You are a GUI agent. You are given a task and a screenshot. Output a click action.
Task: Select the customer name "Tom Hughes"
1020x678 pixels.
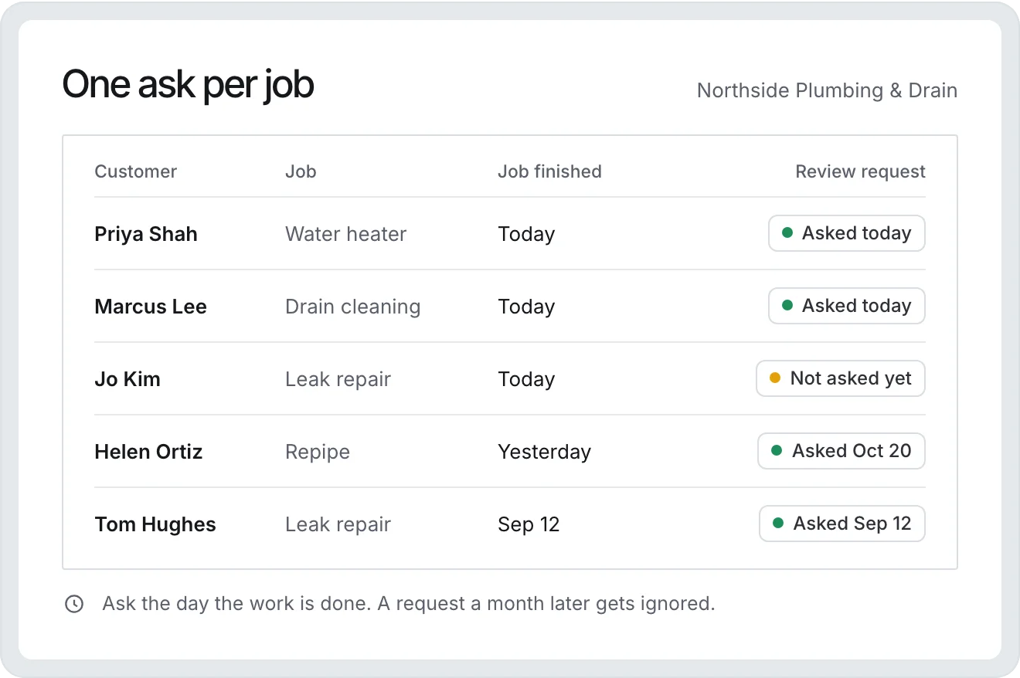point(155,524)
